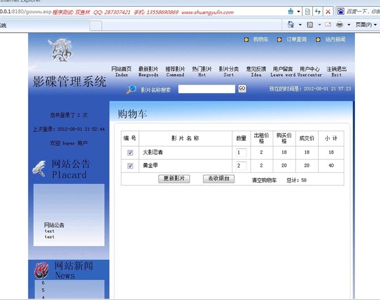Click 注销退出 Exit to log out
This screenshot has width=380, height=300.
click(x=336, y=71)
